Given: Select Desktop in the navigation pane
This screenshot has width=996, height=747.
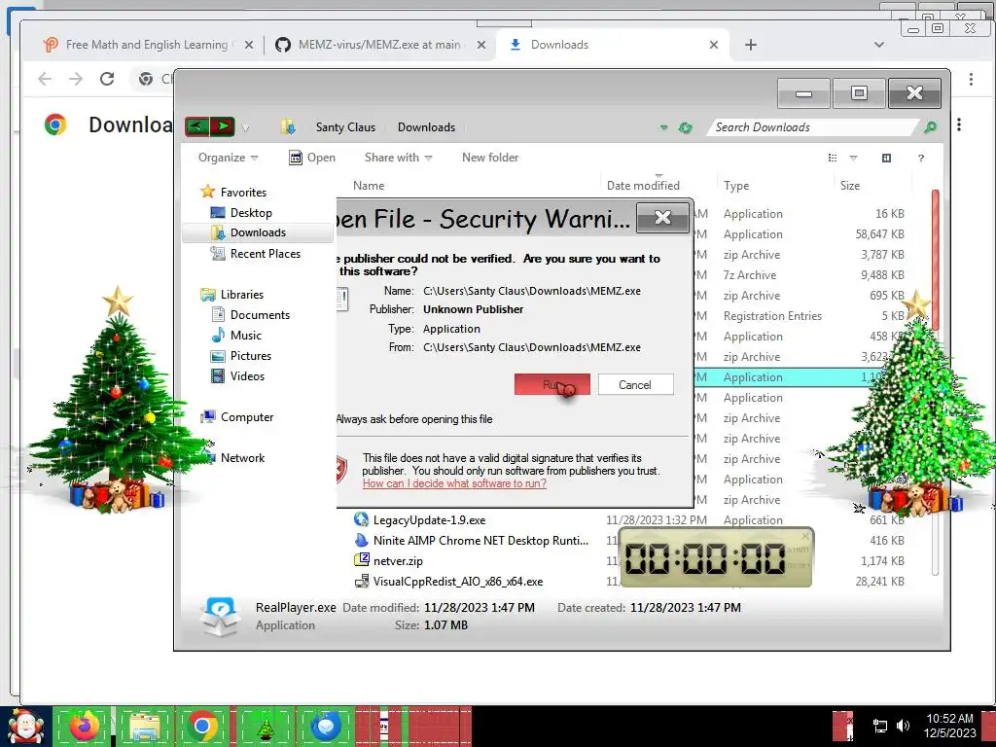Looking at the screenshot, I should click(x=241, y=213).
